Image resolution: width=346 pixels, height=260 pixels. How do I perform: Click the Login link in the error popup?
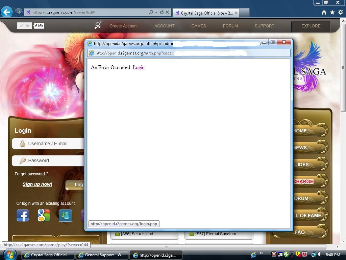139,67
